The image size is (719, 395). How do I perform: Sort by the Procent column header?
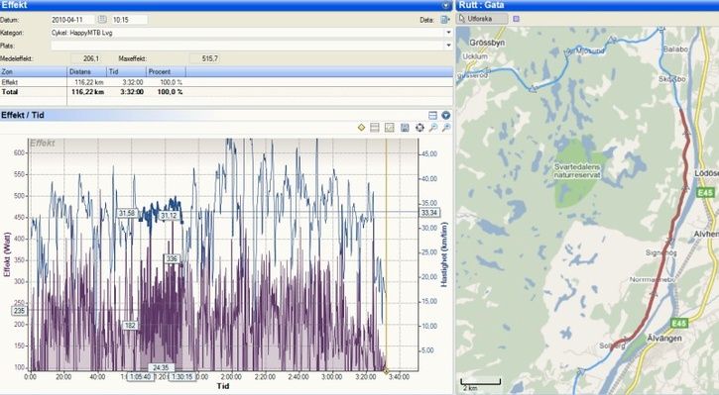tap(166, 72)
